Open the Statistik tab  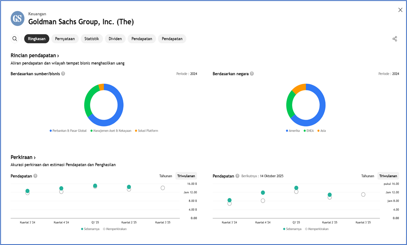[91, 39]
